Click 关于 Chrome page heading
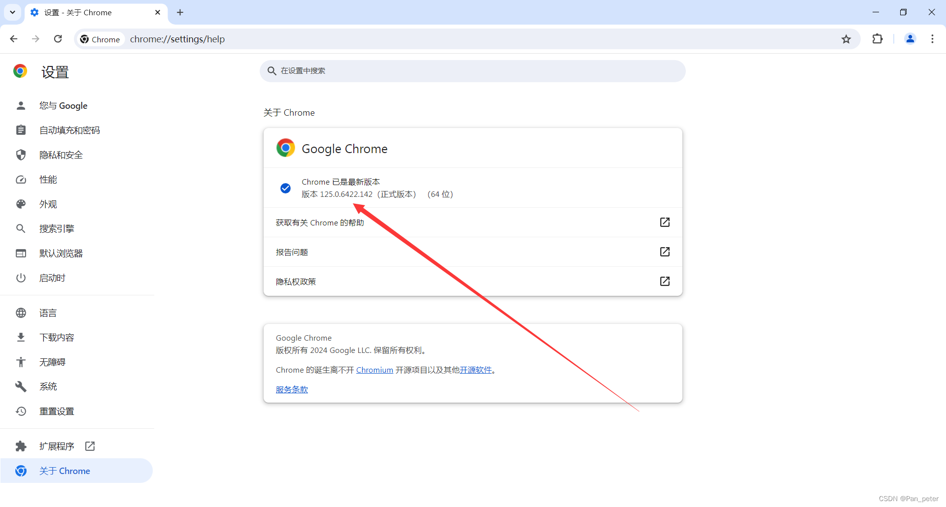This screenshot has width=946, height=507. tap(289, 113)
